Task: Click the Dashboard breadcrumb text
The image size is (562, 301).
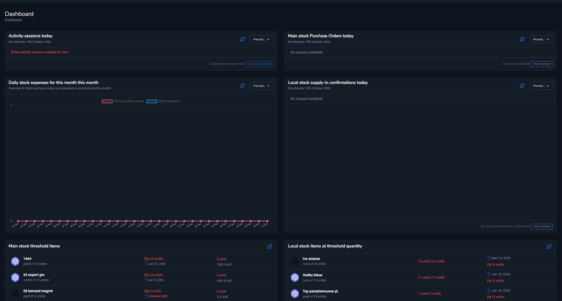Action: coord(13,20)
